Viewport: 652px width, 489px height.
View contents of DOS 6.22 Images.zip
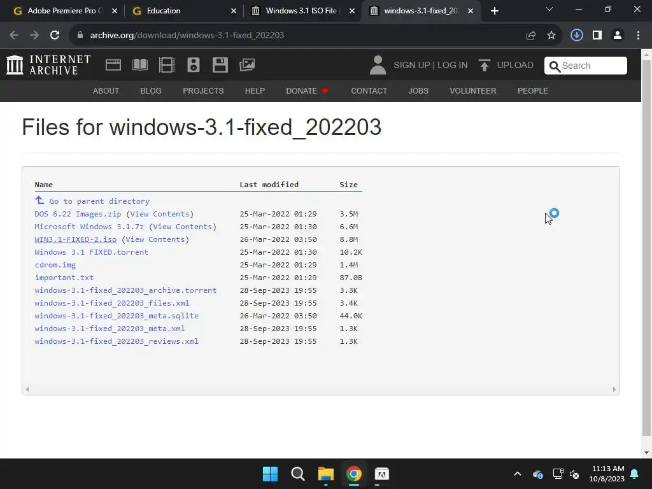[x=160, y=214]
